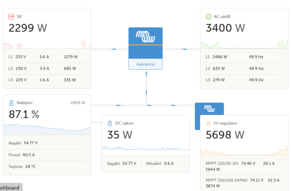Click the Victron logo on inverter tile

point(146,37)
